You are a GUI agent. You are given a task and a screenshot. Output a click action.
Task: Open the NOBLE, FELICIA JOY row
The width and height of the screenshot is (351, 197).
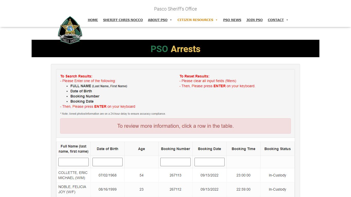point(175,189)
